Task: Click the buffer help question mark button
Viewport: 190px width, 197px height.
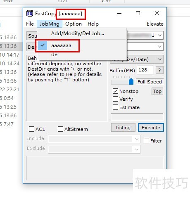Action: point(159,70)
